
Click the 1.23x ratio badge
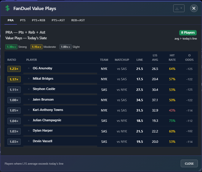(x=14, y=69)
